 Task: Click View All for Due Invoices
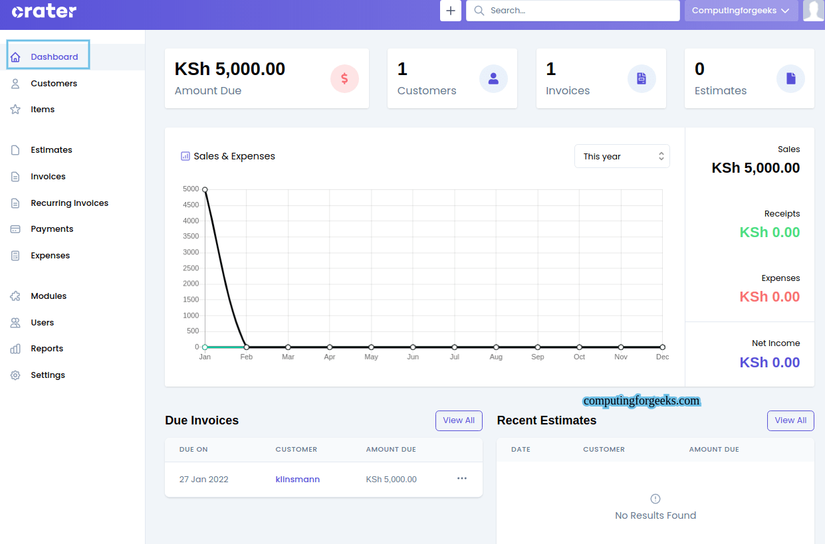click(x=459, y=420)
